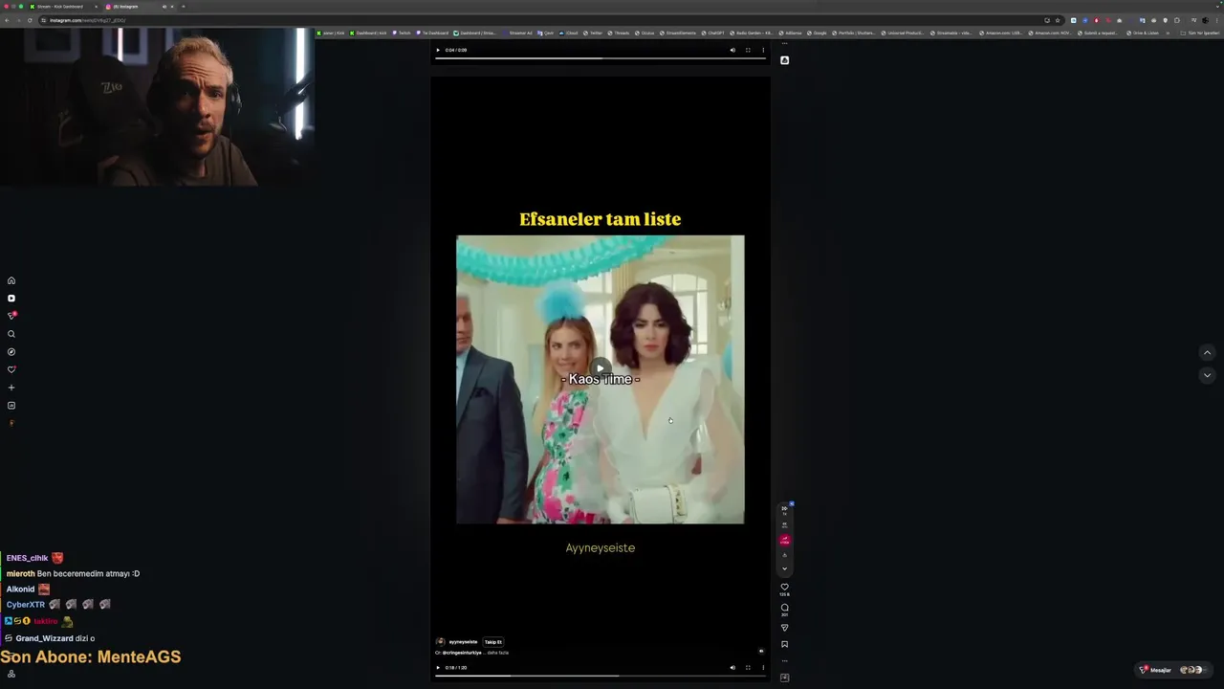Image resolution: width=1224 pixels, height=689 pixels.
Task: Open the Dashboard | Kick bookmark
Action: tap(368, 33)
